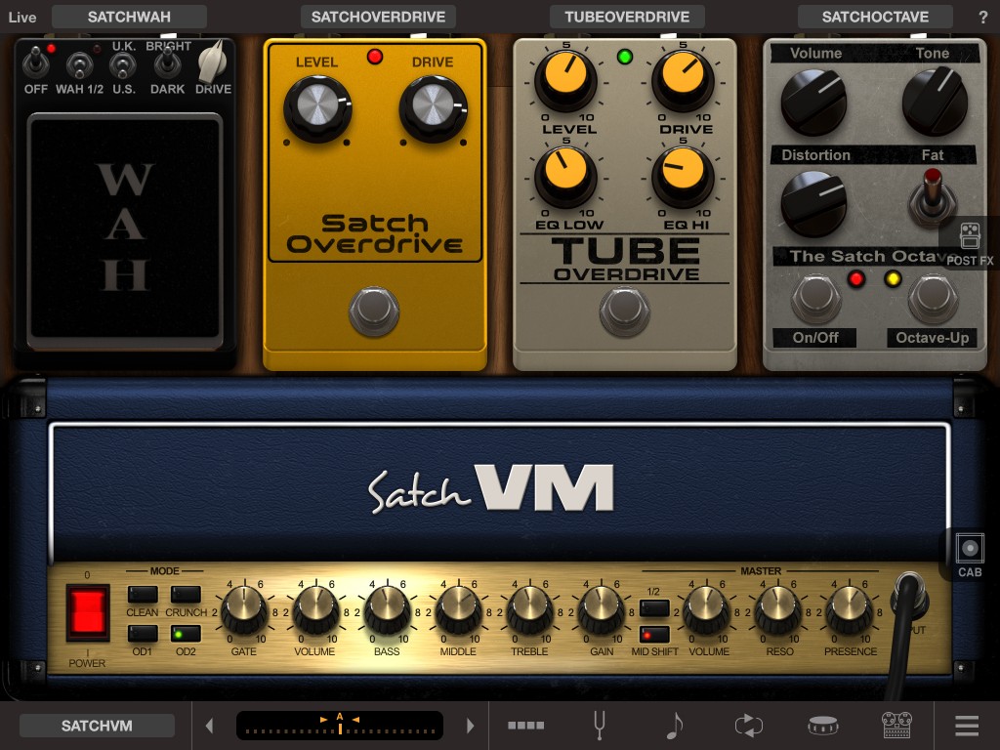Flip the Fat toggle switch
This screenshot has height=750, width=1000.
coord(933,195)
